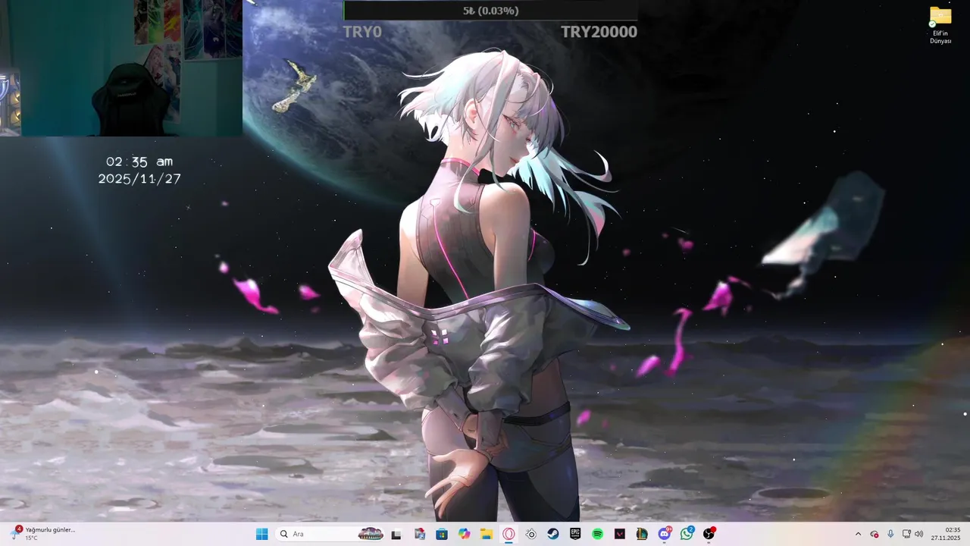Open the volume control tray icon

[919, 534]
